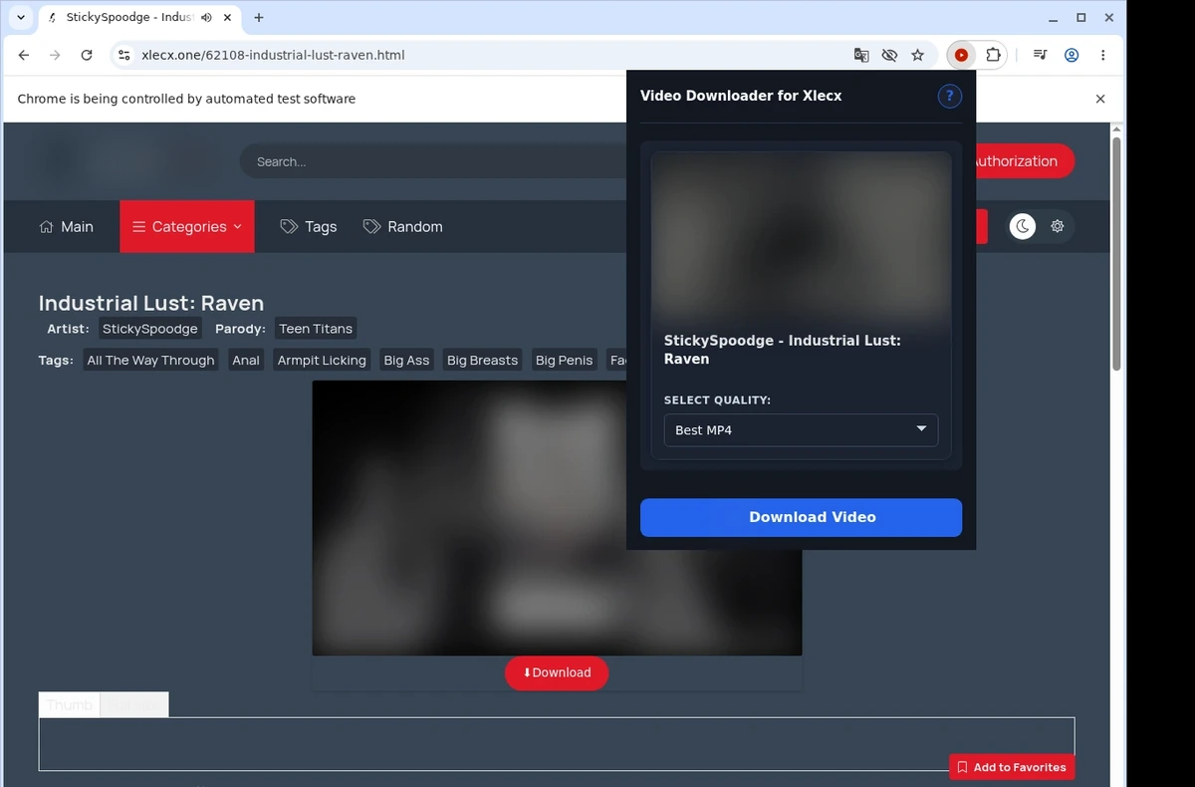This screenshot has height=787, width=1195.
Task: Mute the tab via its speaker icon
Action: (x=205, y=18)
